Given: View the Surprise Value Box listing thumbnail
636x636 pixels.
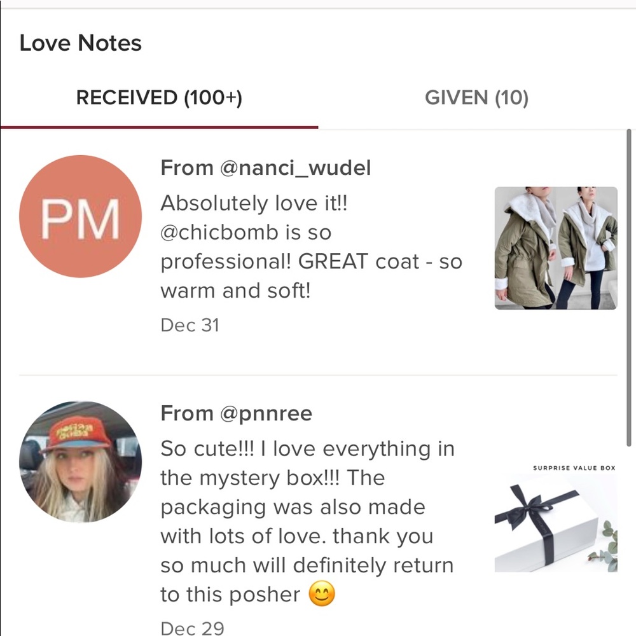Looking at the screenshot, I should 556,518.
